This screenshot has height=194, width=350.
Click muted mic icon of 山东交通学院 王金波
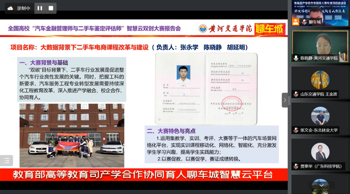pyautogui.click(x=296, y=94)
